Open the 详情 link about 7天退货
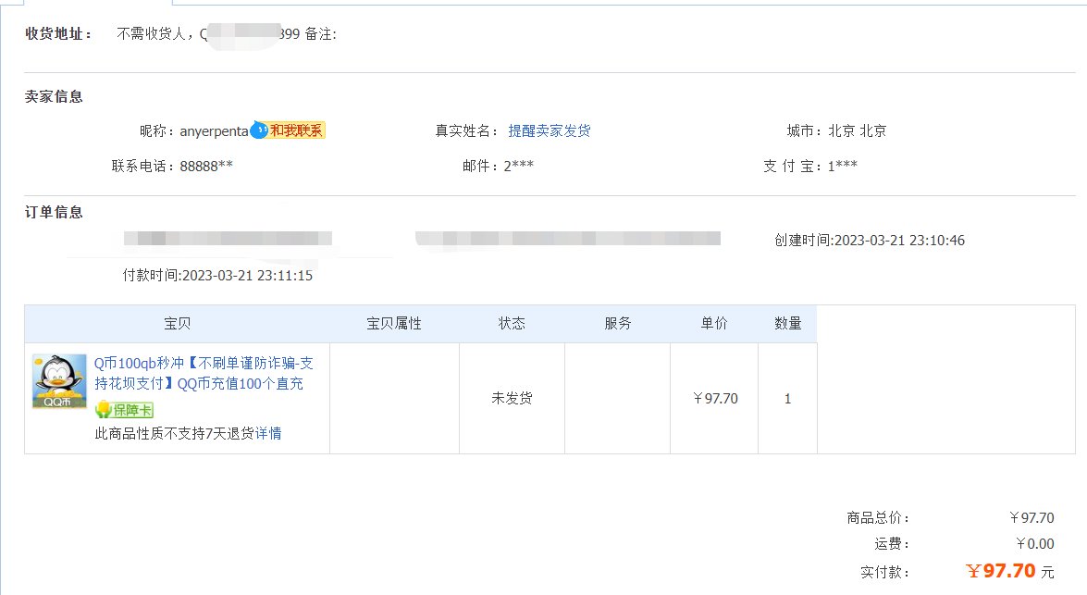This screenshot has width=1087, height=595. pyautogui.click(x=268, y=433)
